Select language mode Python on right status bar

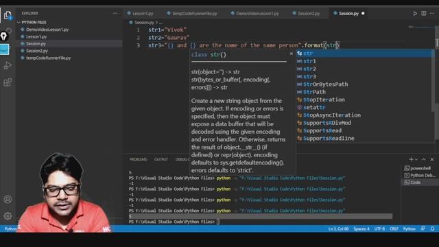[x=409, y=228]
